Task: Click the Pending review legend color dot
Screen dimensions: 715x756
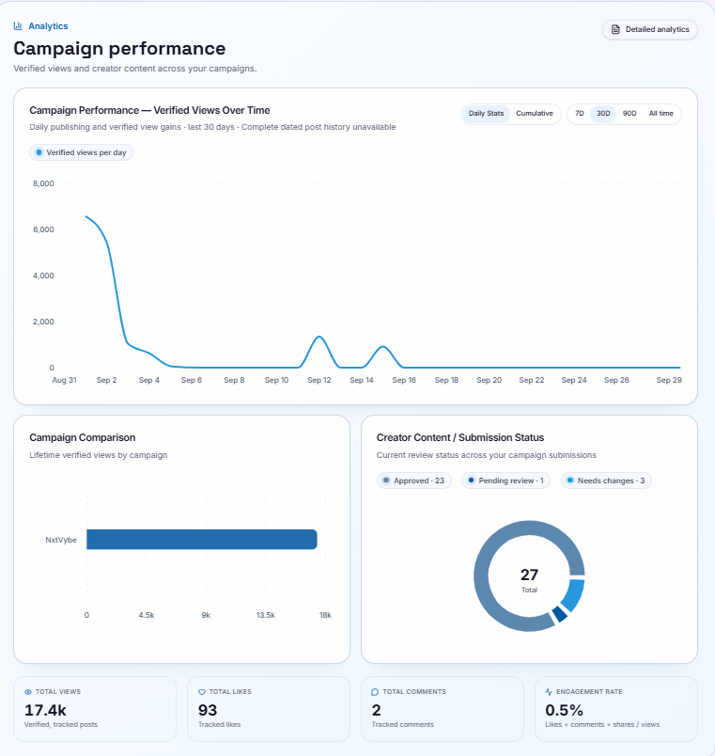Action: pos(471,480)
